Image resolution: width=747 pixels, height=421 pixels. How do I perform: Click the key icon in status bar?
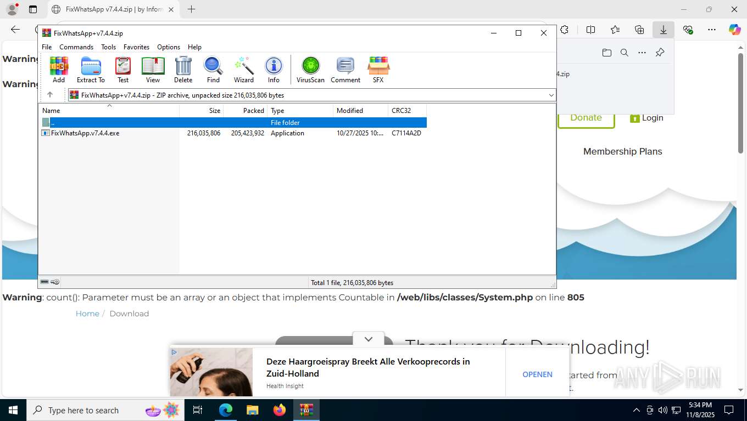pyautogui.click(x=55, y=282)
